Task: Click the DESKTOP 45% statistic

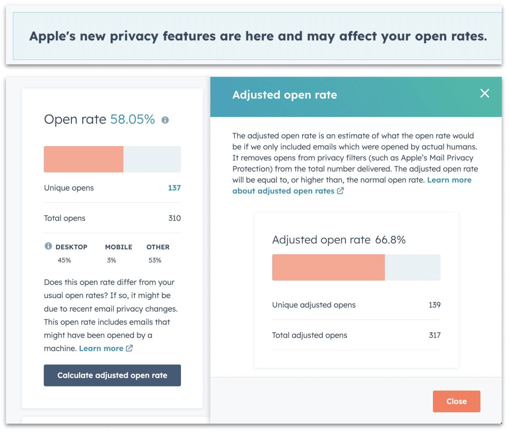Action: point(64,260)
